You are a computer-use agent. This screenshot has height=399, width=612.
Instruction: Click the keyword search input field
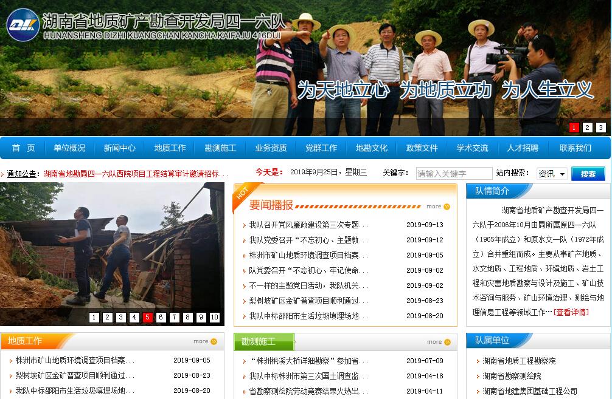tap(454, 174)
